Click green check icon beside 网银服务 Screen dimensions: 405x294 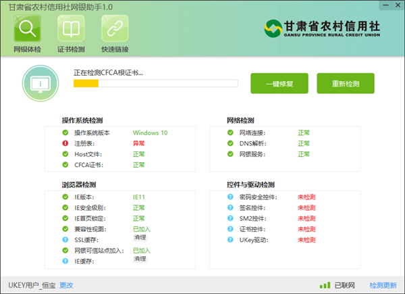tap(230, 154)
